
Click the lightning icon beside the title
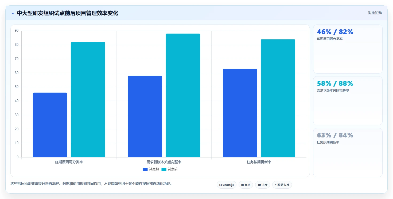tap(13, 13)
